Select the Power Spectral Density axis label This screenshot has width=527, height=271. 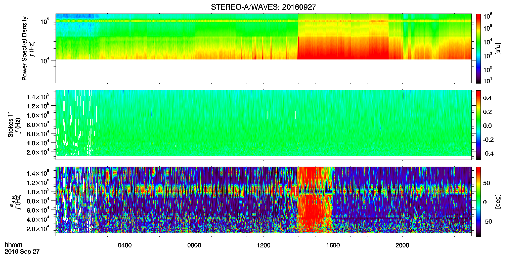tap(24, 48)
